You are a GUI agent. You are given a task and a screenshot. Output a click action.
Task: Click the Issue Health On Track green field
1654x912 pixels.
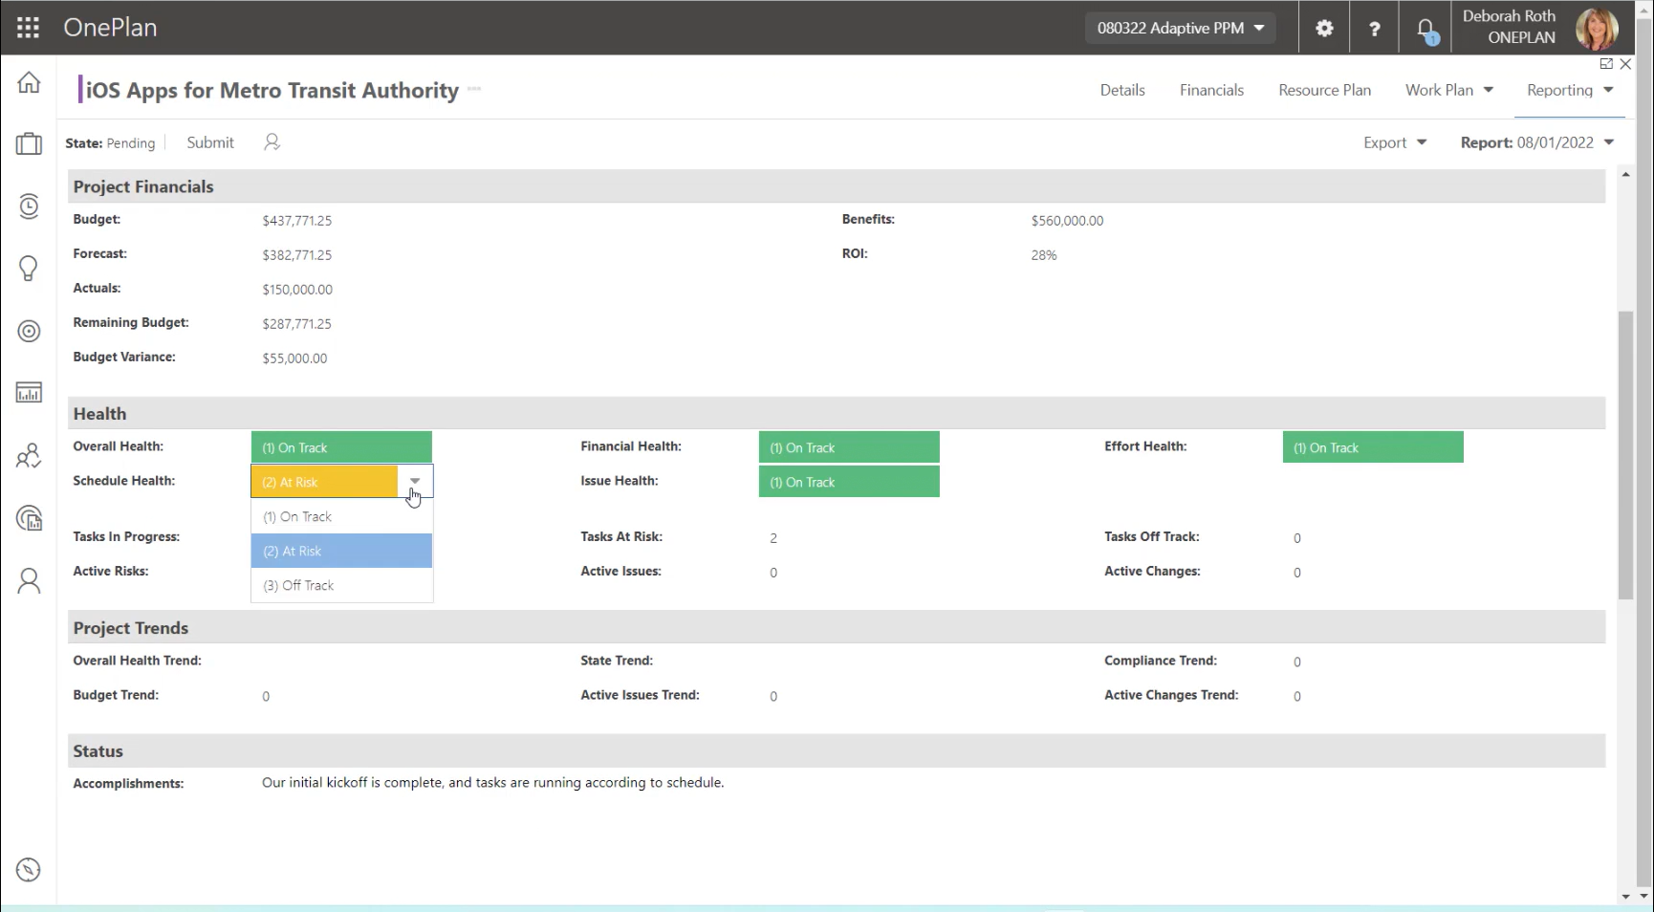pyautogui.click(x=849, y=482)
